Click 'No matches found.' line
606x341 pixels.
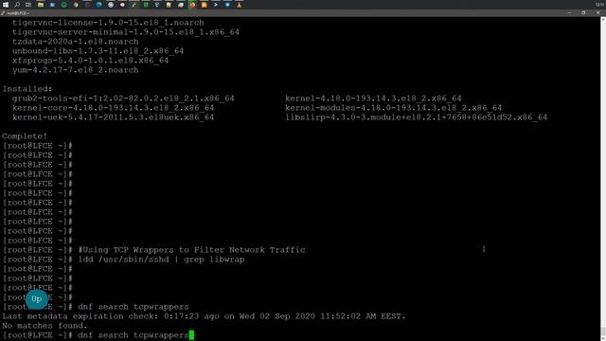(x=45, y=326)
